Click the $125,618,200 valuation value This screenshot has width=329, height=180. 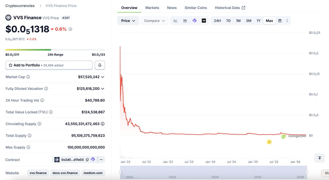88,89
